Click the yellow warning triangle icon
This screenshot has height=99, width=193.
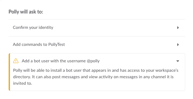click(x=16, y=61)
